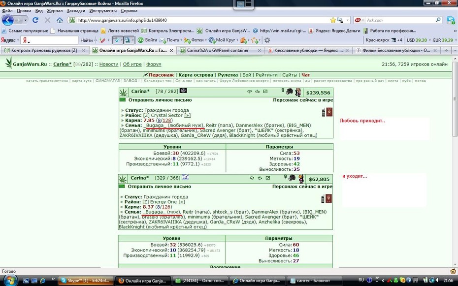The image size is (458, 286).
Task: Open the Журнал menu
Action: pyautogui.click(x=55, y=11)
